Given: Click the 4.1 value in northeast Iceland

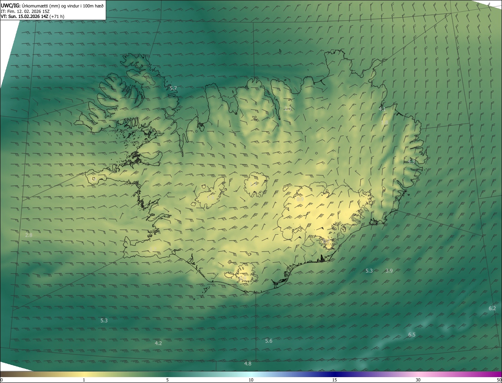Looking at the screenshot, I should pyautogui.click(x=382, y=109).
